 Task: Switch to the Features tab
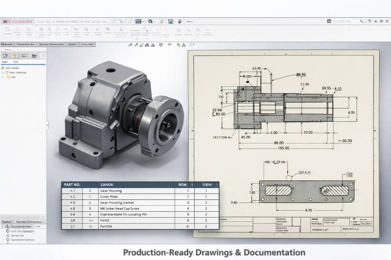point(7,44)
